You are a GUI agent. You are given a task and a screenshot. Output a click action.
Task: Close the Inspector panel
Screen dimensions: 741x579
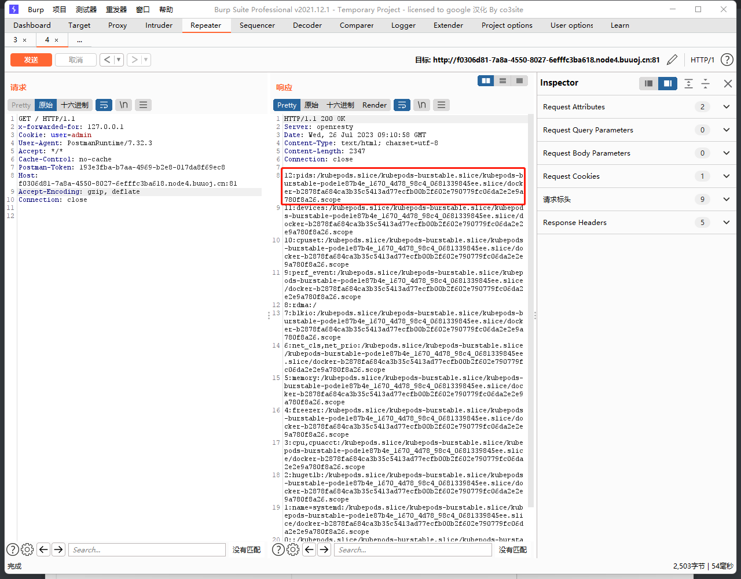(x=728, y=83)
